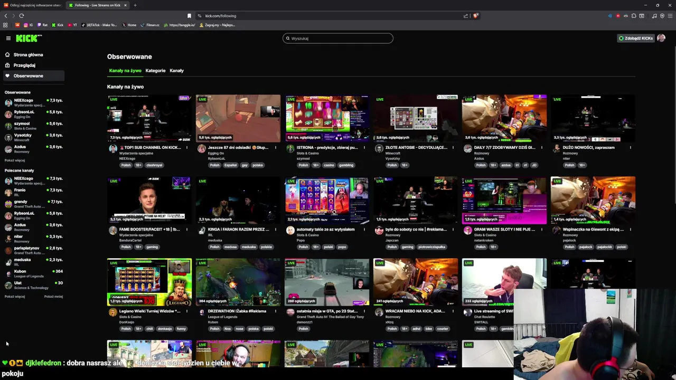Screen dimensions: 676x380
Task: Open the browser extensions puzzle icon
Action: (x=634, y=16)
